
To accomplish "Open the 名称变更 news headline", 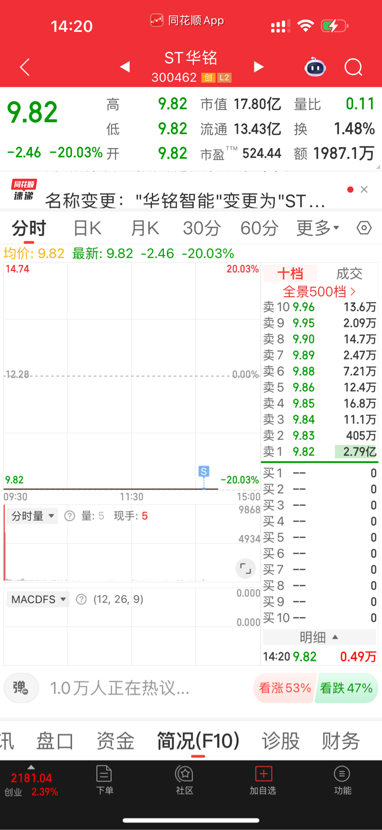I will [185, 200].
